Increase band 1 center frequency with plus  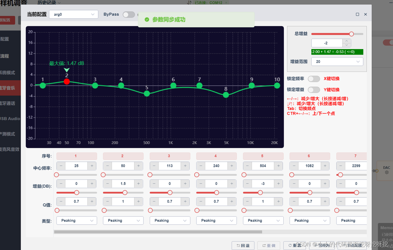point(92,166)
